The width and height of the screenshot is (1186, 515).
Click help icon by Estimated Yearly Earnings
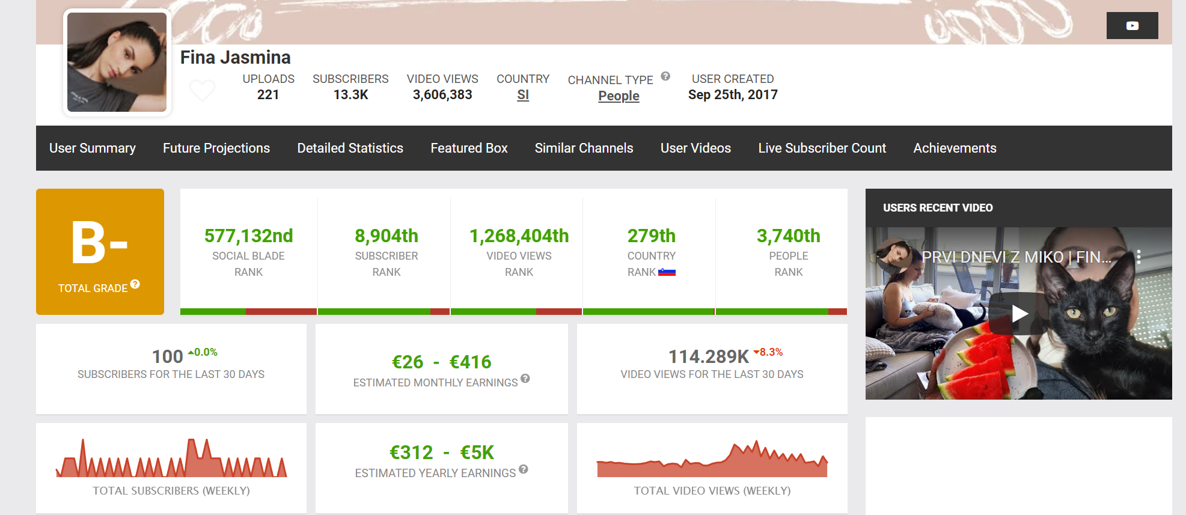[x=524, y=469]
